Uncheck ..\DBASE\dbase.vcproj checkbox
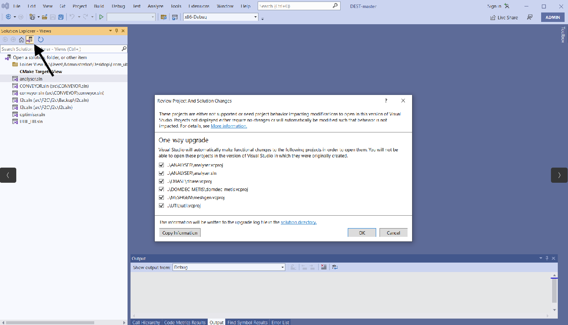The image size is (568, 325). 162,181
